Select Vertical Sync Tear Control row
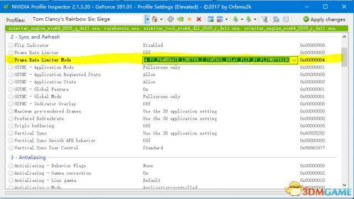354x199 pixels. [x=173, y=148]
